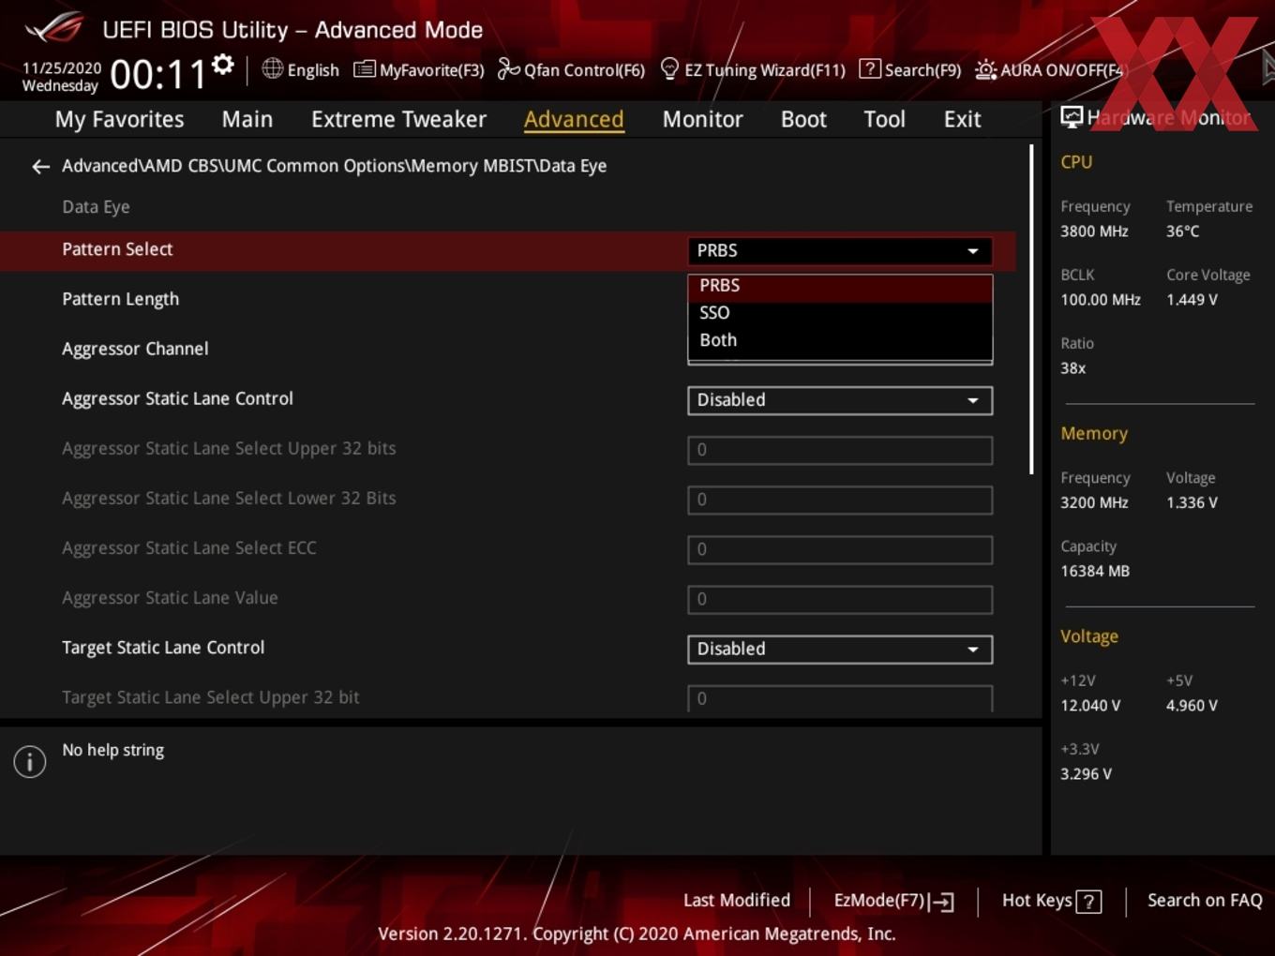Open MyFavorite(F3) list icon
Viewport: 1275px width, 956px height.
tap(365, 69)
